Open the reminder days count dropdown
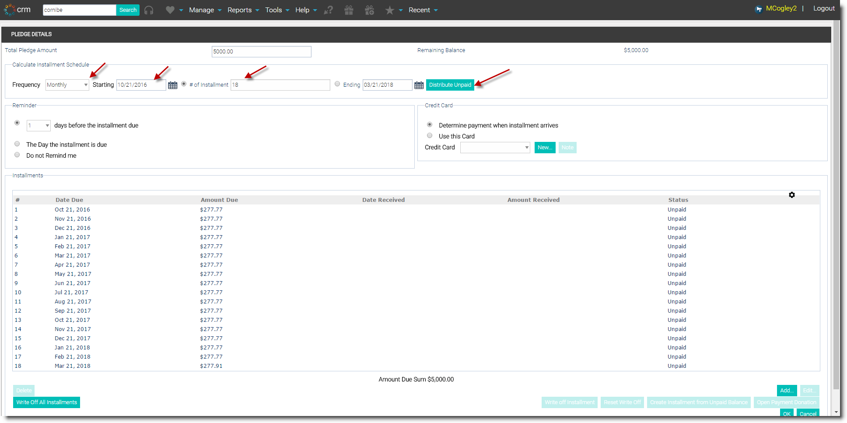Screen dimensions: 847x423 click(x=38, y=126)
